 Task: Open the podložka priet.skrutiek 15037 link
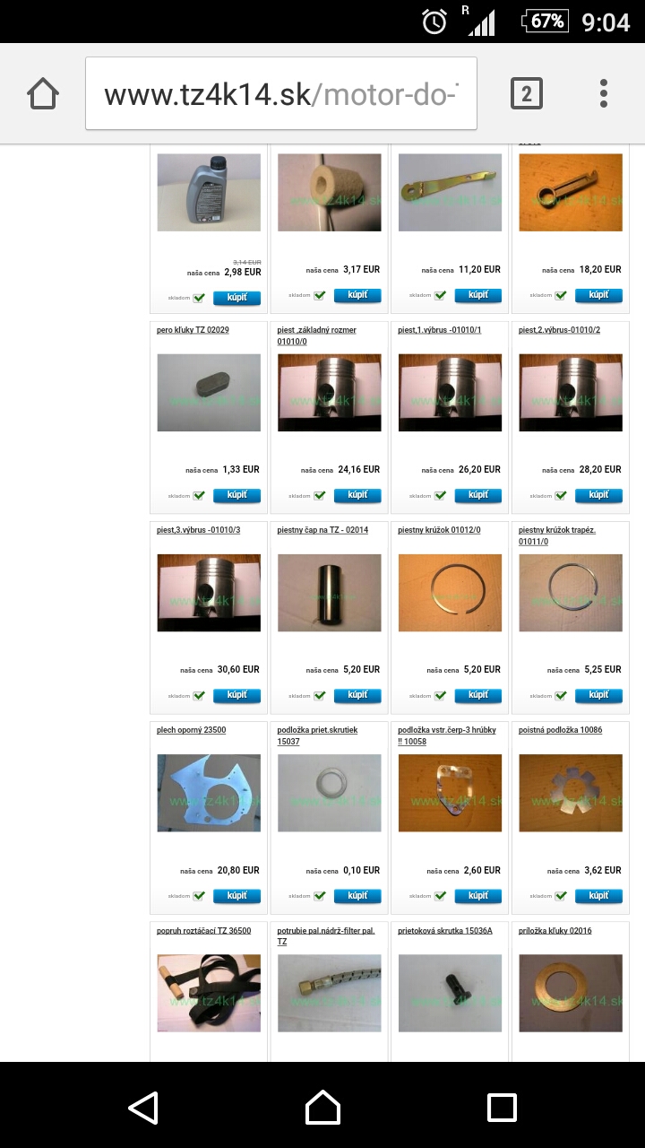click(317, 735)
